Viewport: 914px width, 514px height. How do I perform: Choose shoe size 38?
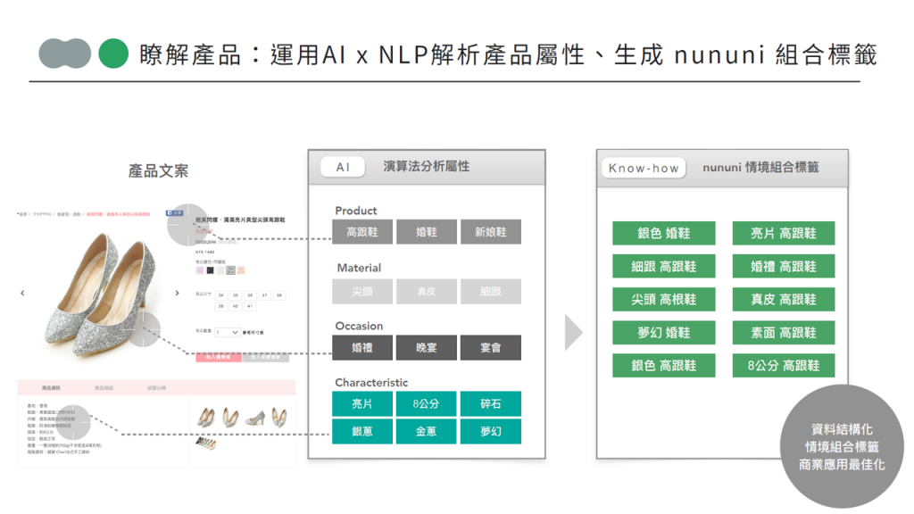coord(279,295)
